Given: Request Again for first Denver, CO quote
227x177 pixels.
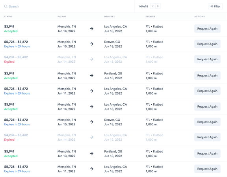Looking at the screenshot, I should [207, 44].
